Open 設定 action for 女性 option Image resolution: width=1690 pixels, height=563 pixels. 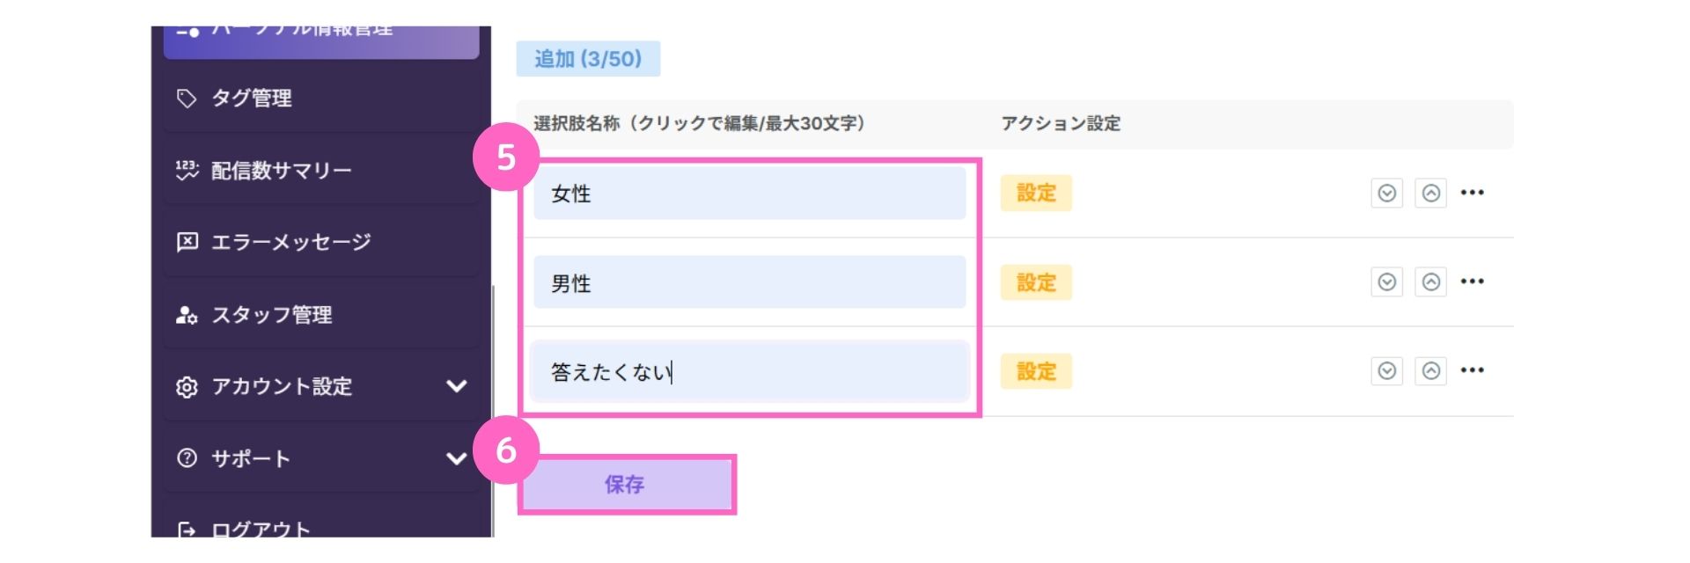tap(1036, 194)
